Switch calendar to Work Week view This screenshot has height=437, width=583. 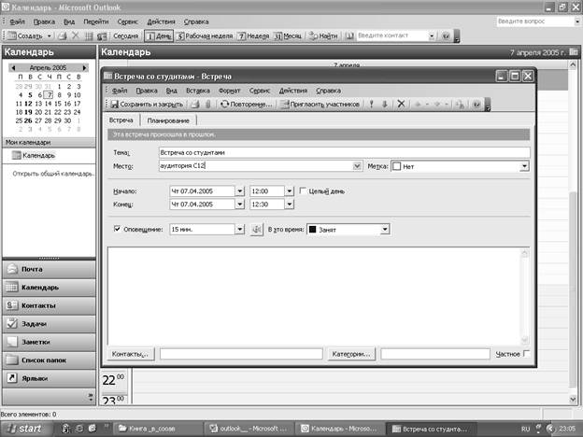(x=205, y=35)
